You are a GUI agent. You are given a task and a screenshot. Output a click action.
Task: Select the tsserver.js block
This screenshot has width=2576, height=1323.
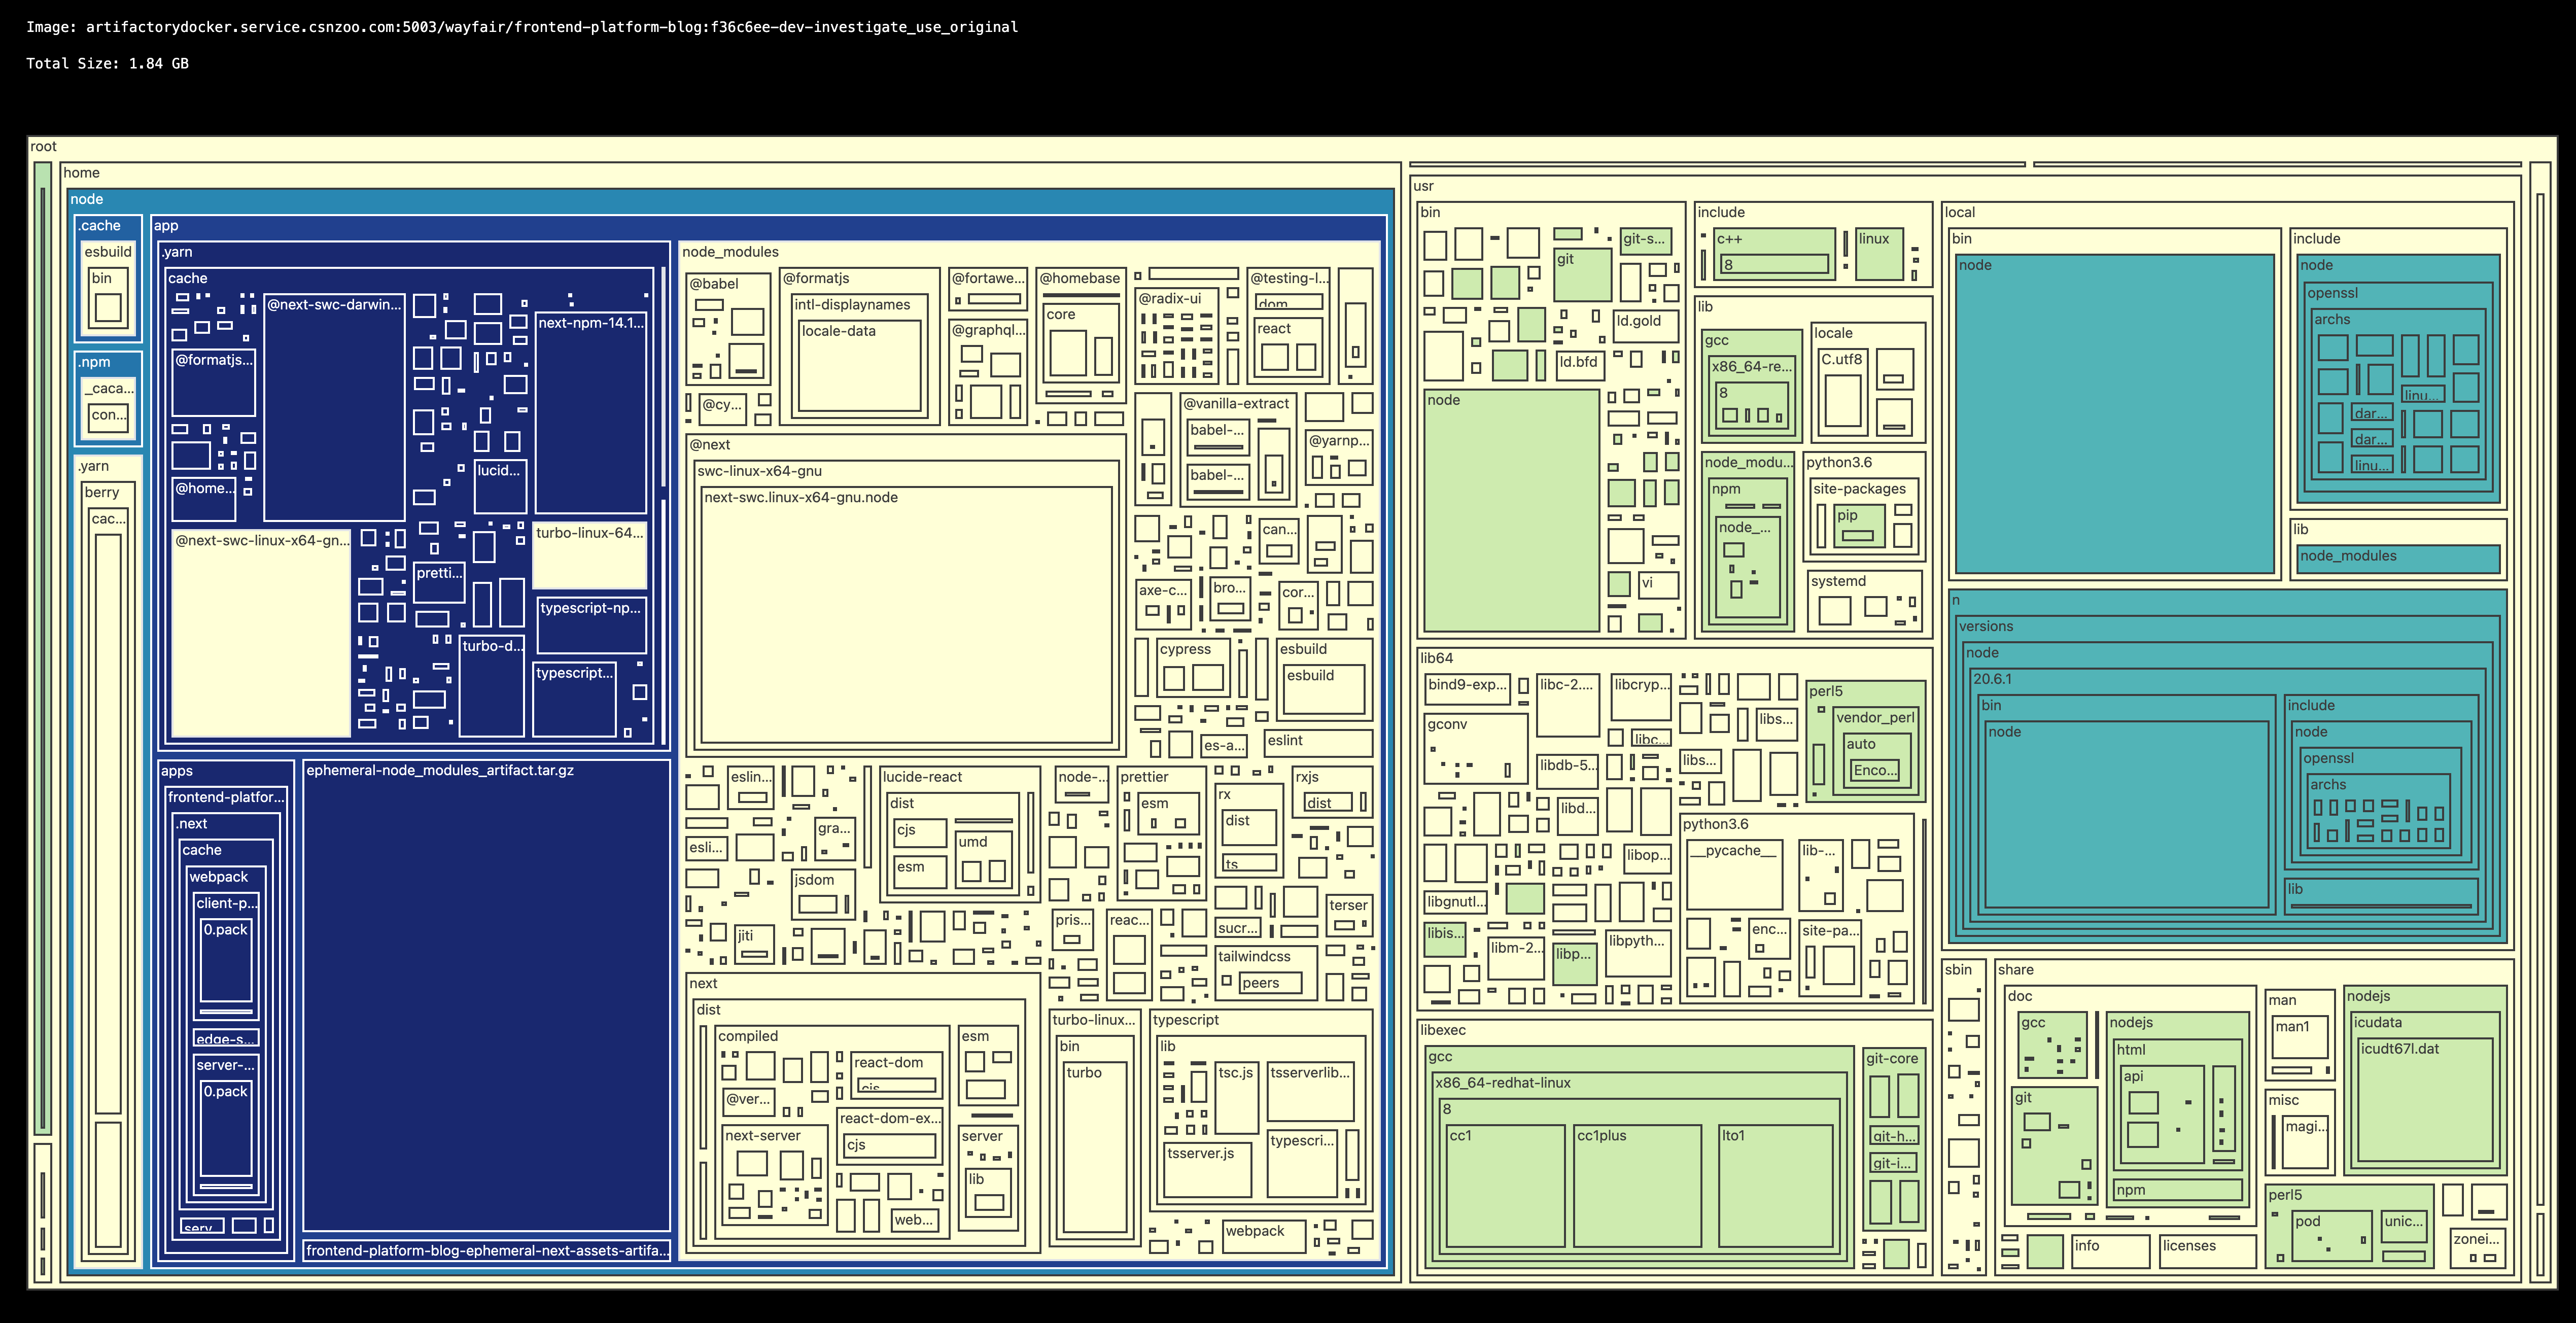1207,1170
